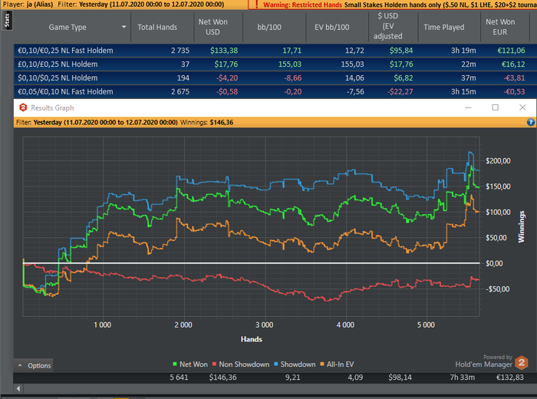Click the totals row €132,83 value

(x=510, y=378)
